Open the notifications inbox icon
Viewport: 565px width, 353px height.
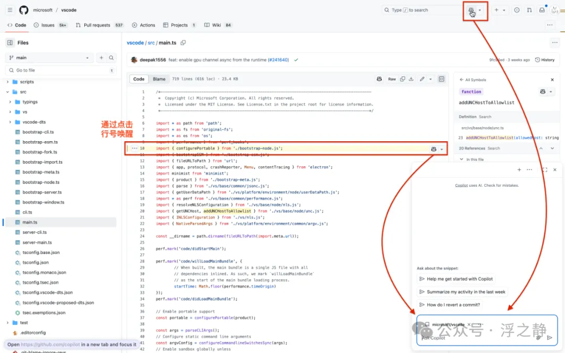542,10
